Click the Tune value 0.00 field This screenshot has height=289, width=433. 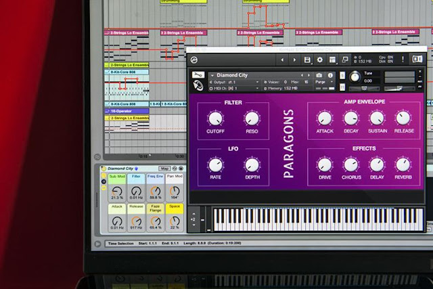tap(368, 81)
